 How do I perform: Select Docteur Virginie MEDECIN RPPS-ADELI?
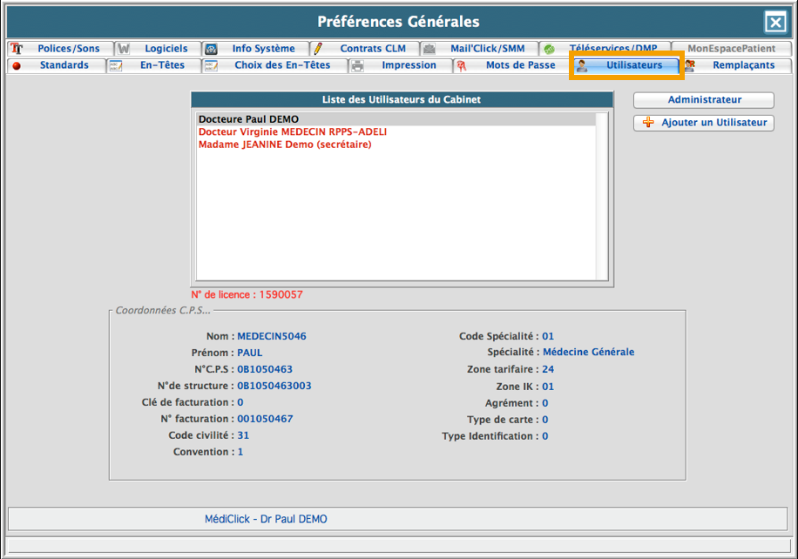(292, 131)
